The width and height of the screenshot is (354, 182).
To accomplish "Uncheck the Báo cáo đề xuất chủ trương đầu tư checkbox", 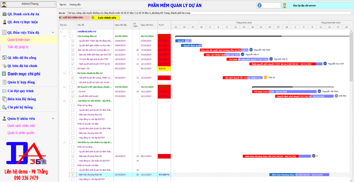I will [x=73, y=50].
